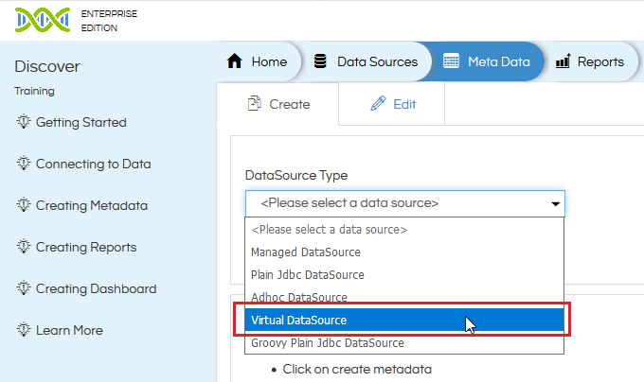Click the Home house icon
Viewport: 644px width, 382px height.
tap(236, 61)
